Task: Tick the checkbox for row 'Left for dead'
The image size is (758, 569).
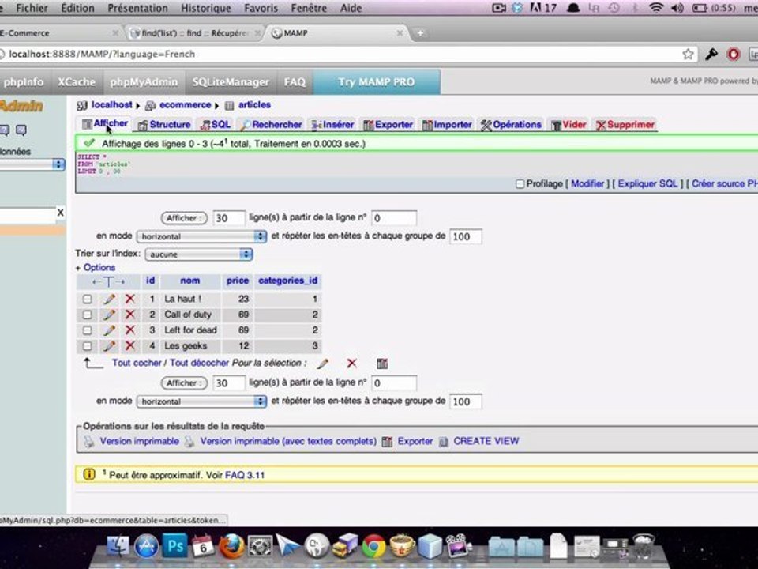Action: click(87, 330)
